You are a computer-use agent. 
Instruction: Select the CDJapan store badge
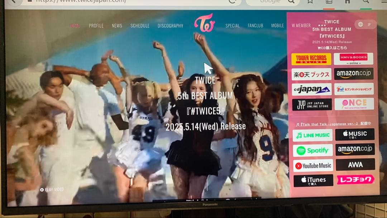pyautogui.click(x=311, y=89)
